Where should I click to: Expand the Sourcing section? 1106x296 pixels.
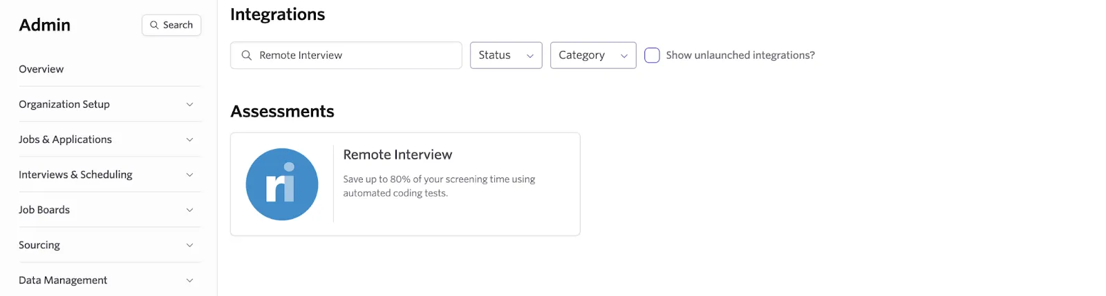[x=110, y=245]
